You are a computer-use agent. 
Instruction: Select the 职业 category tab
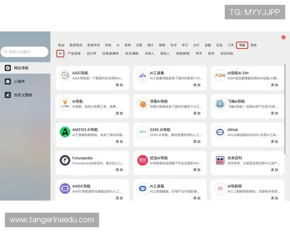[61, 45]
